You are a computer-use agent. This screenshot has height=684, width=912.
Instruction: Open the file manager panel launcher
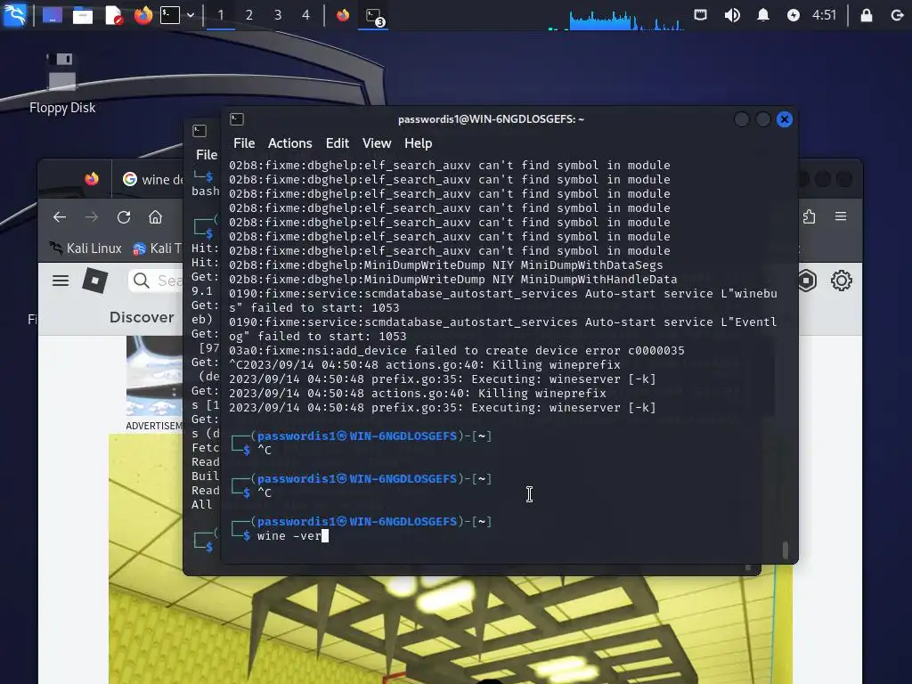click(83, 14)
